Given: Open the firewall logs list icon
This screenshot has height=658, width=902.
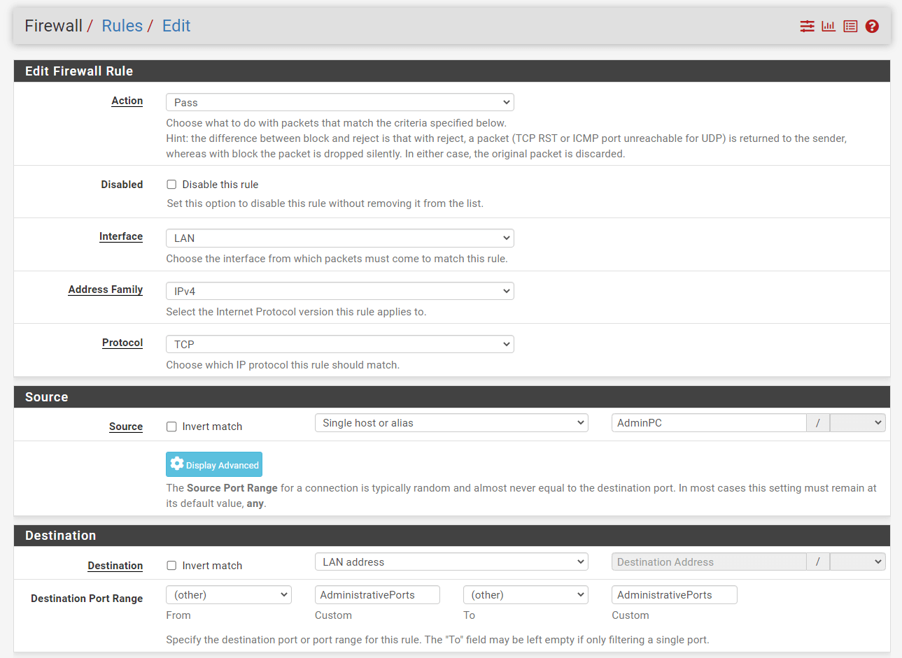Looking at the screenshot, I should (850, 26).
